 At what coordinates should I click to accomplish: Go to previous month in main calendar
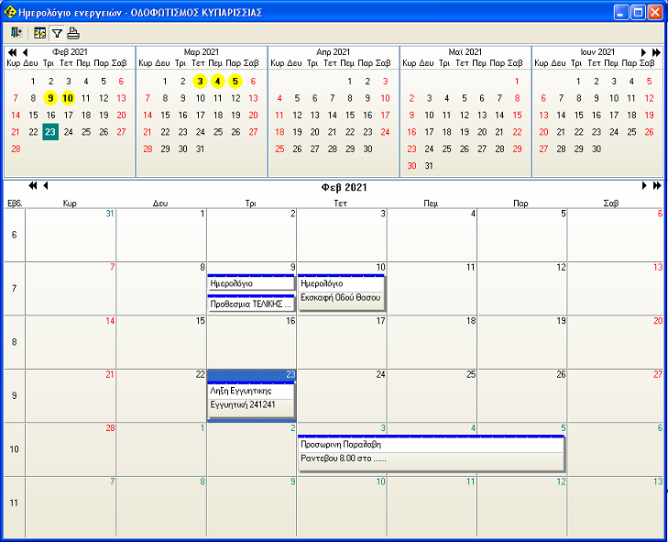[x=46, y=186]
